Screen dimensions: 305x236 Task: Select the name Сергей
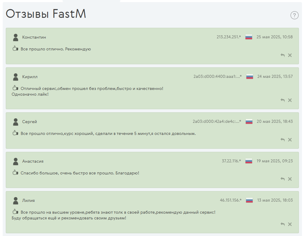coord(29,122)
